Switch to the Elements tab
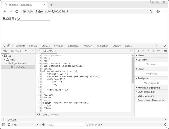169x129 pixels. [x=20, y=46]
